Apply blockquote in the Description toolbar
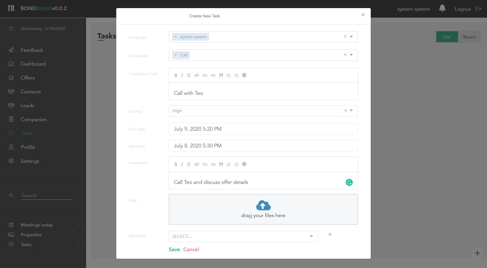Viewport: 487px width, 268px height. click(x=221, y=165)
